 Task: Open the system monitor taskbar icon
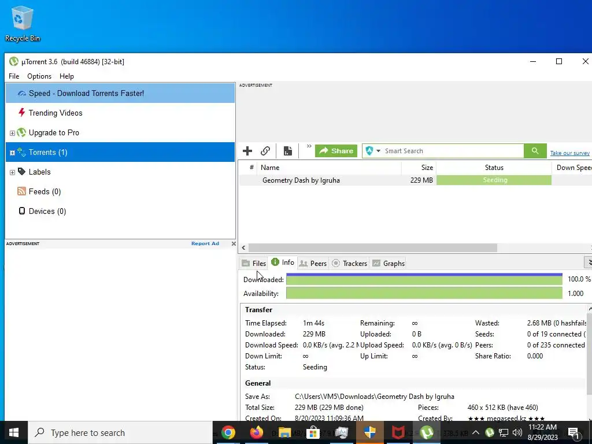click(341, 432)
